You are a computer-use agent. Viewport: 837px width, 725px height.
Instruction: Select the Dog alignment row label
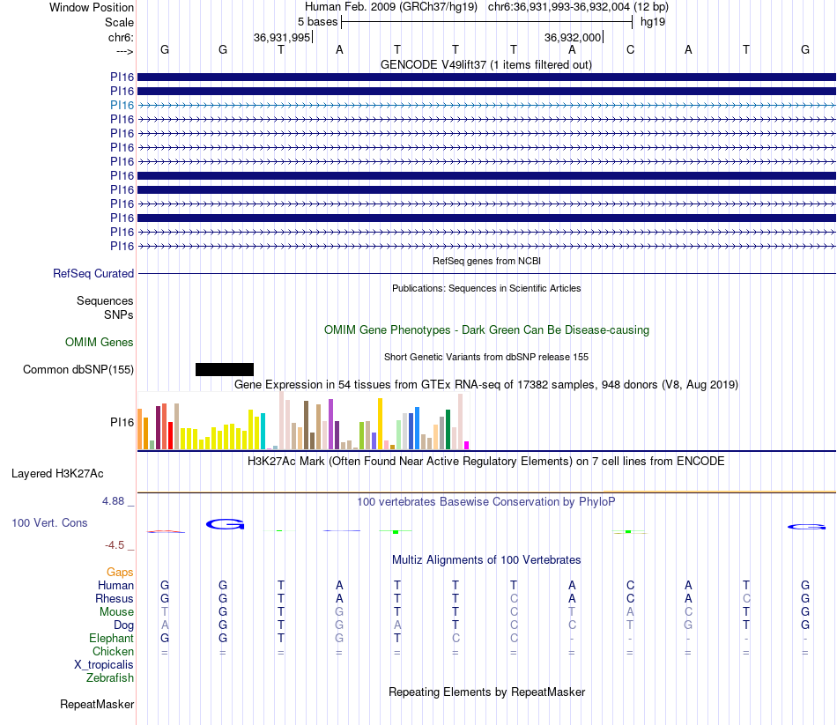[123, 625]
